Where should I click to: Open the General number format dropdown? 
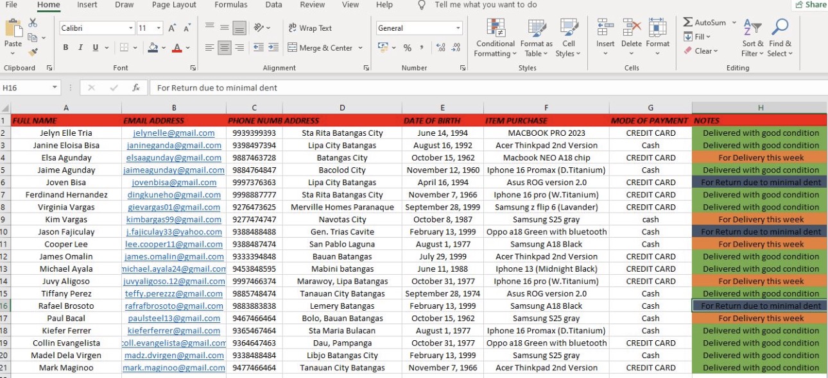458,28
